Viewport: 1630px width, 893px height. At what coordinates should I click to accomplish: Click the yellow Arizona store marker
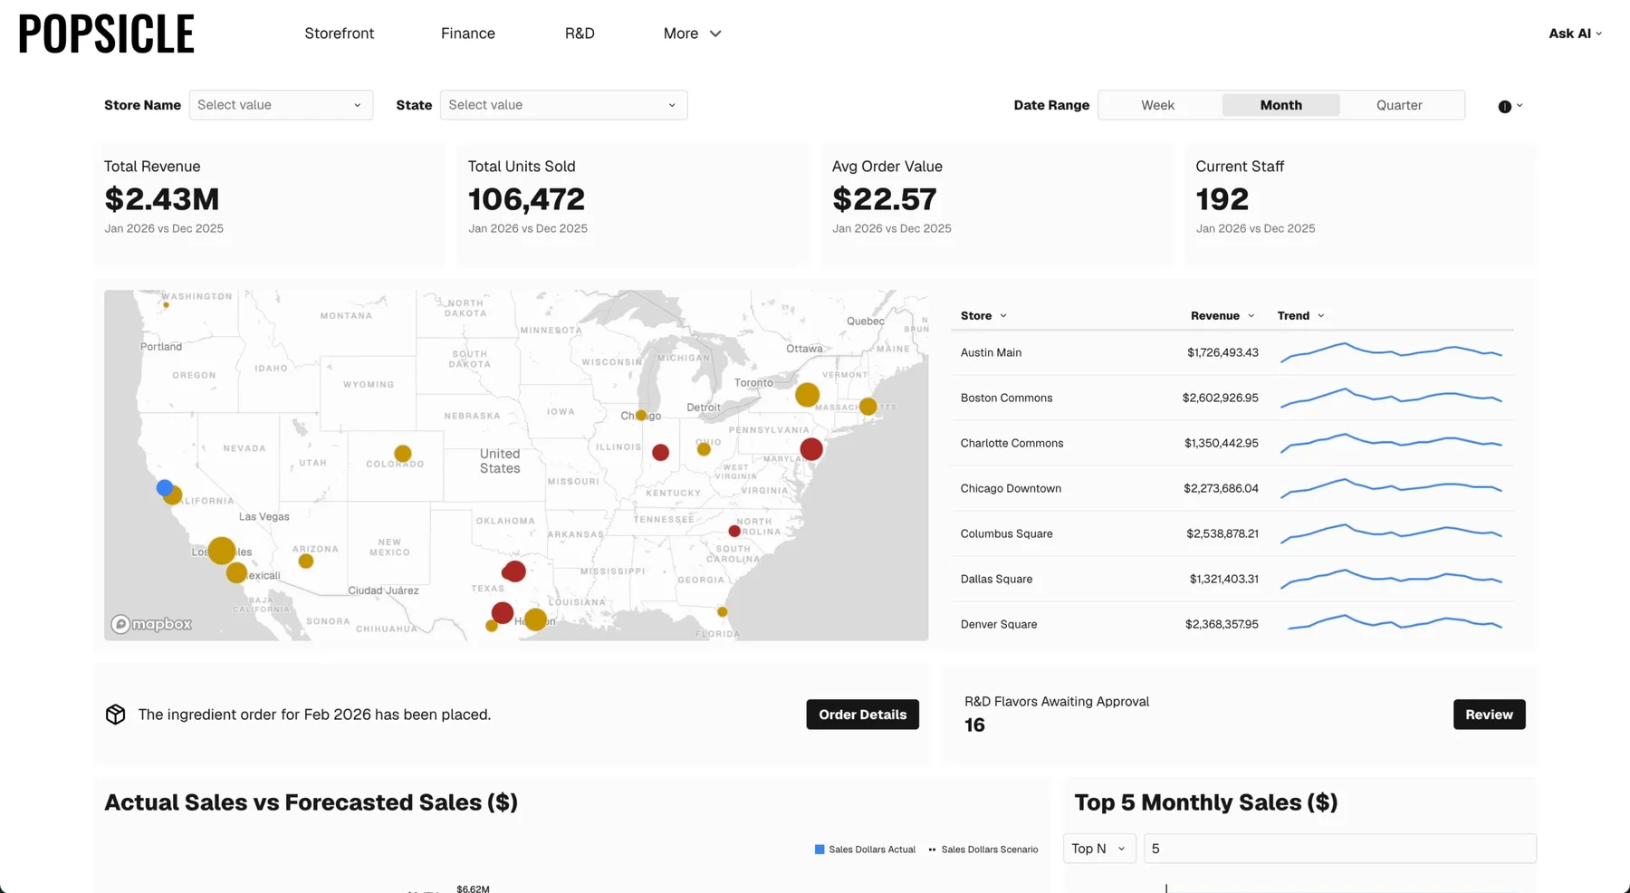pos(306,561)
